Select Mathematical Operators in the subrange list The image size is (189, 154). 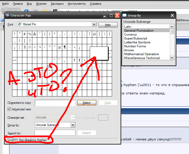point(146,54)
